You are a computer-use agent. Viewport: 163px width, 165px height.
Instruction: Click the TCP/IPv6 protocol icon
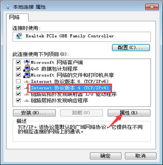(x=27, y=82)
